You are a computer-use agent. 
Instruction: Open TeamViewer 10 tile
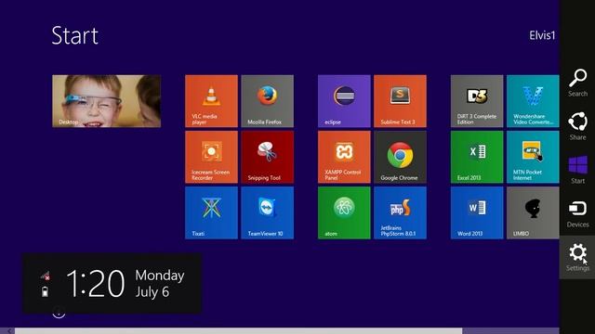267,212
